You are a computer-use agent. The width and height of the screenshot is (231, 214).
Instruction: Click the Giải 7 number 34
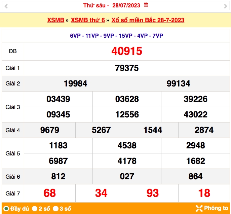pyautogui.click(x=101, y=193)
